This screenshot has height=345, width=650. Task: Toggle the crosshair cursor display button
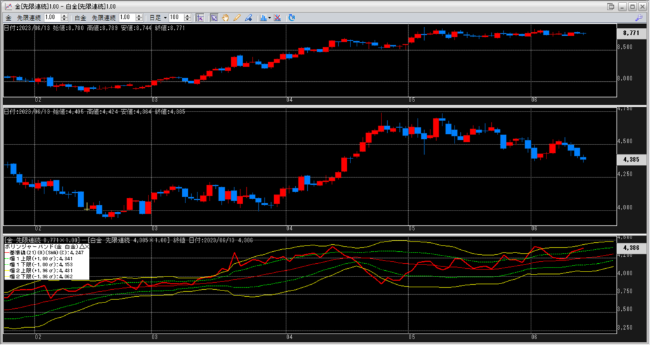tap(200, 18)
